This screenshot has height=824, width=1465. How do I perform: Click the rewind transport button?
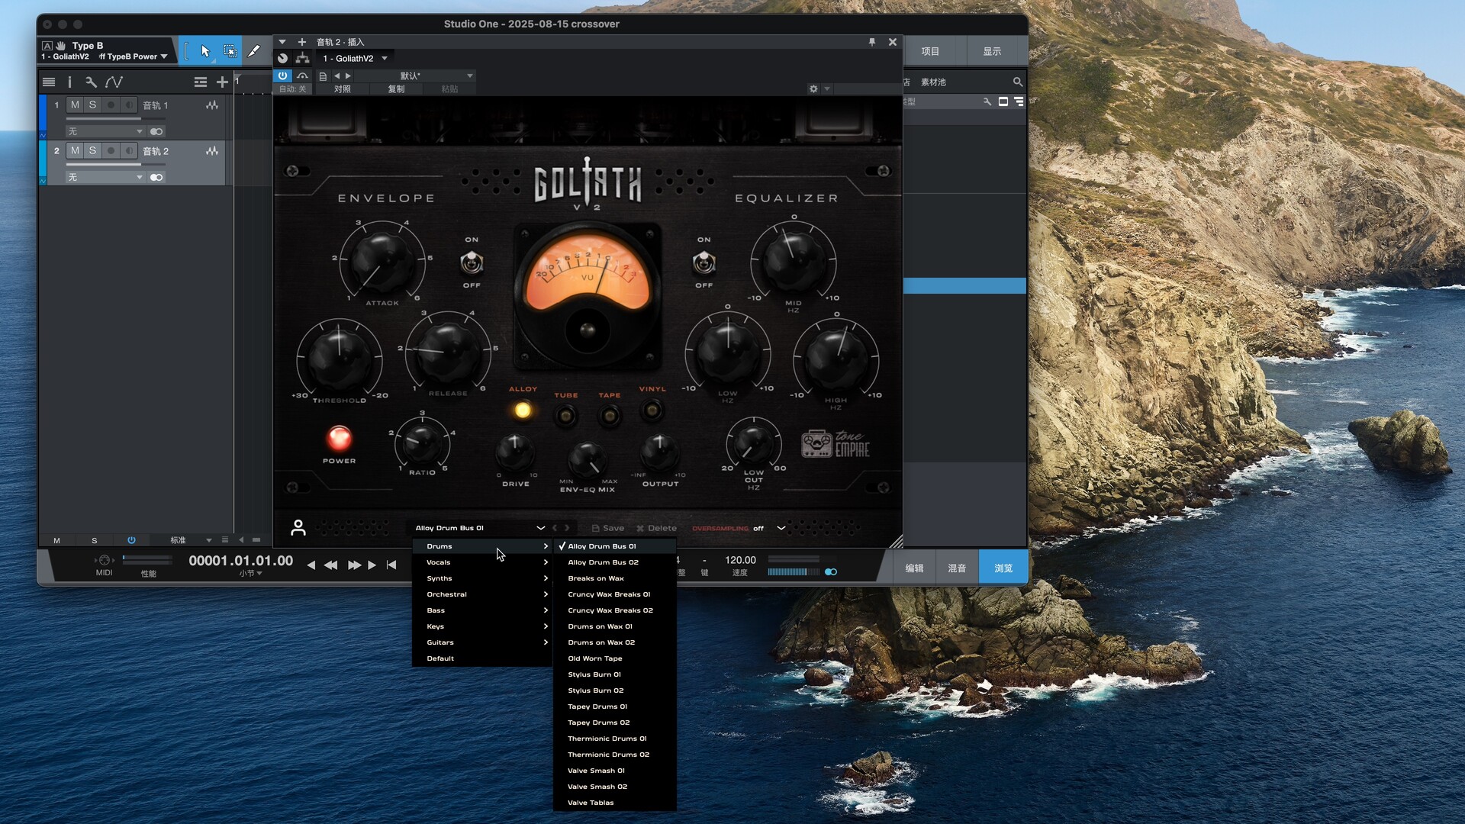point(330,565)
